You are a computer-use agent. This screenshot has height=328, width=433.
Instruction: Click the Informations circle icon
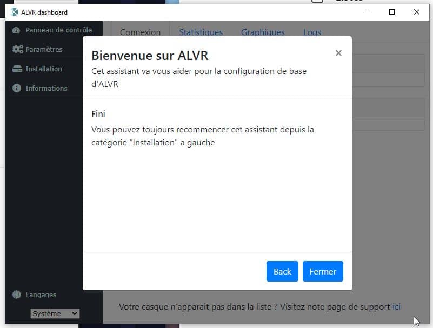(16, 88)
